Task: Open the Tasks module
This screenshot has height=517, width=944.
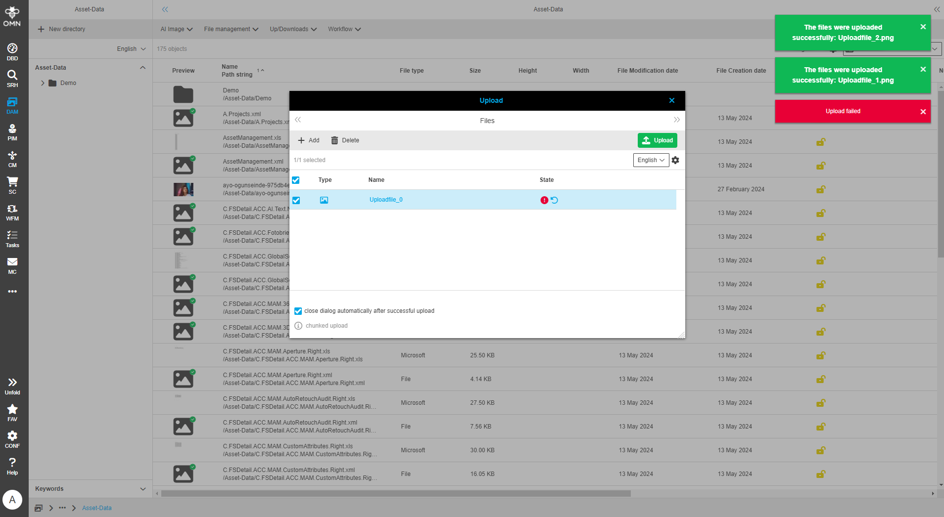Action: (12, 239)
